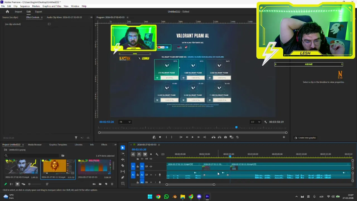
Task: Click Mark Out button
Action: (172, 137)
